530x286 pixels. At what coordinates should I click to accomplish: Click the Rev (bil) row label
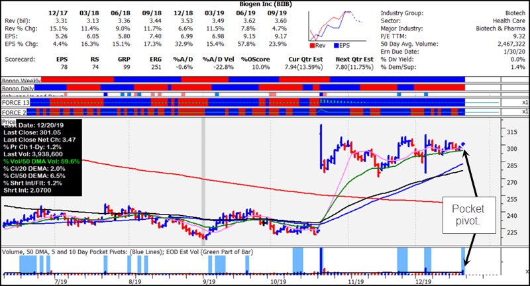[19, 21]
